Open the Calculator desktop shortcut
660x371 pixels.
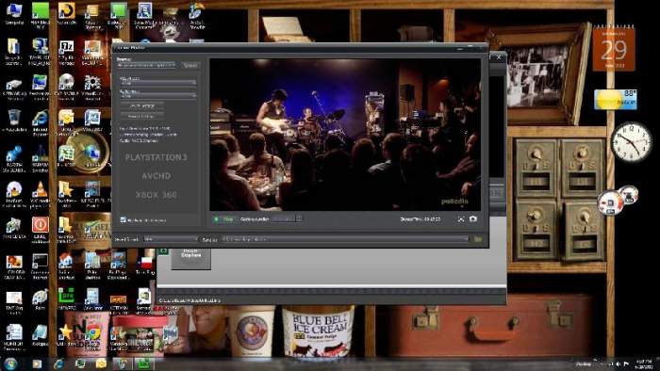point(92,300)
